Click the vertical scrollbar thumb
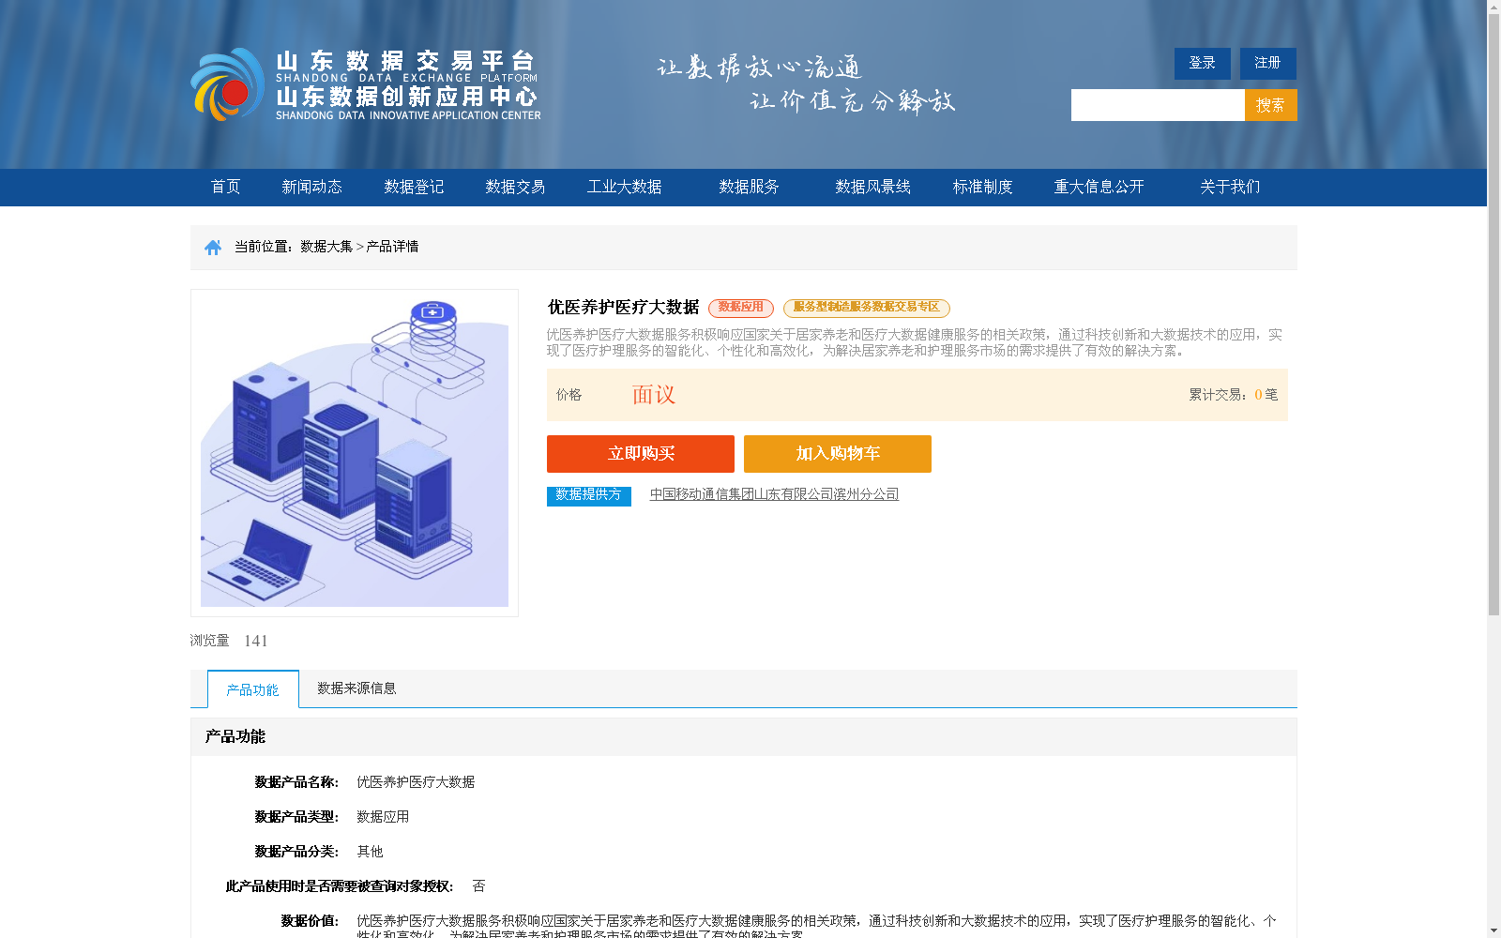This screenshot has height=938, width=1501. (x=1493, y=315)
